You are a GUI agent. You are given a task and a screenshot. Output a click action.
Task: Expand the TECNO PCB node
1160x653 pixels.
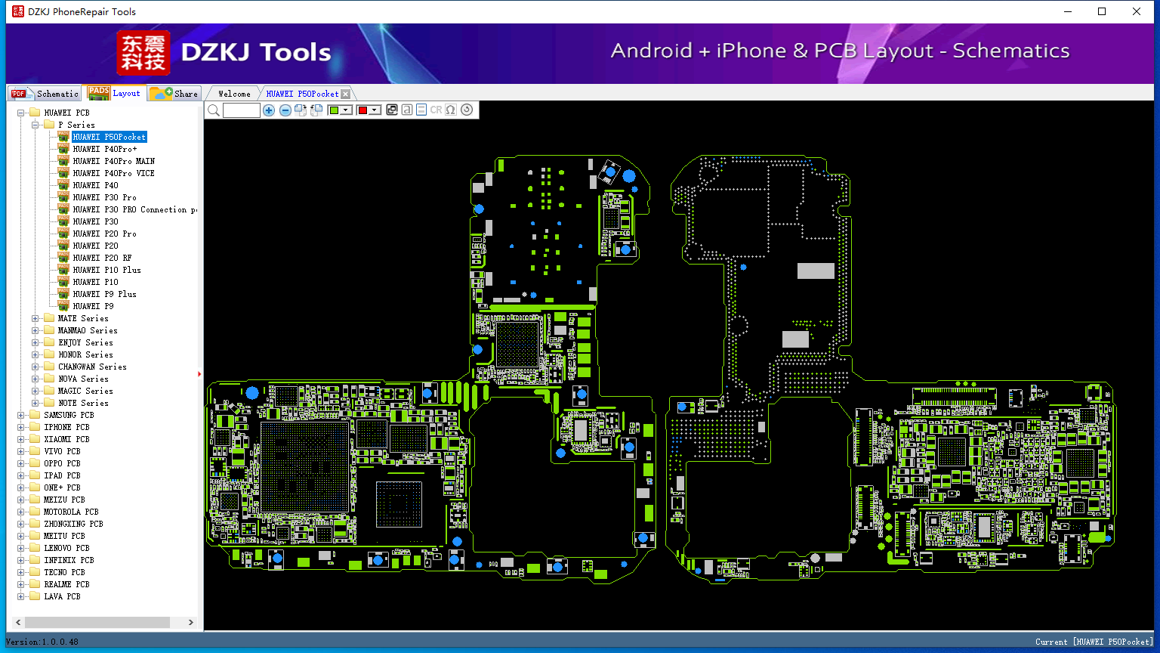coord(21,572)
